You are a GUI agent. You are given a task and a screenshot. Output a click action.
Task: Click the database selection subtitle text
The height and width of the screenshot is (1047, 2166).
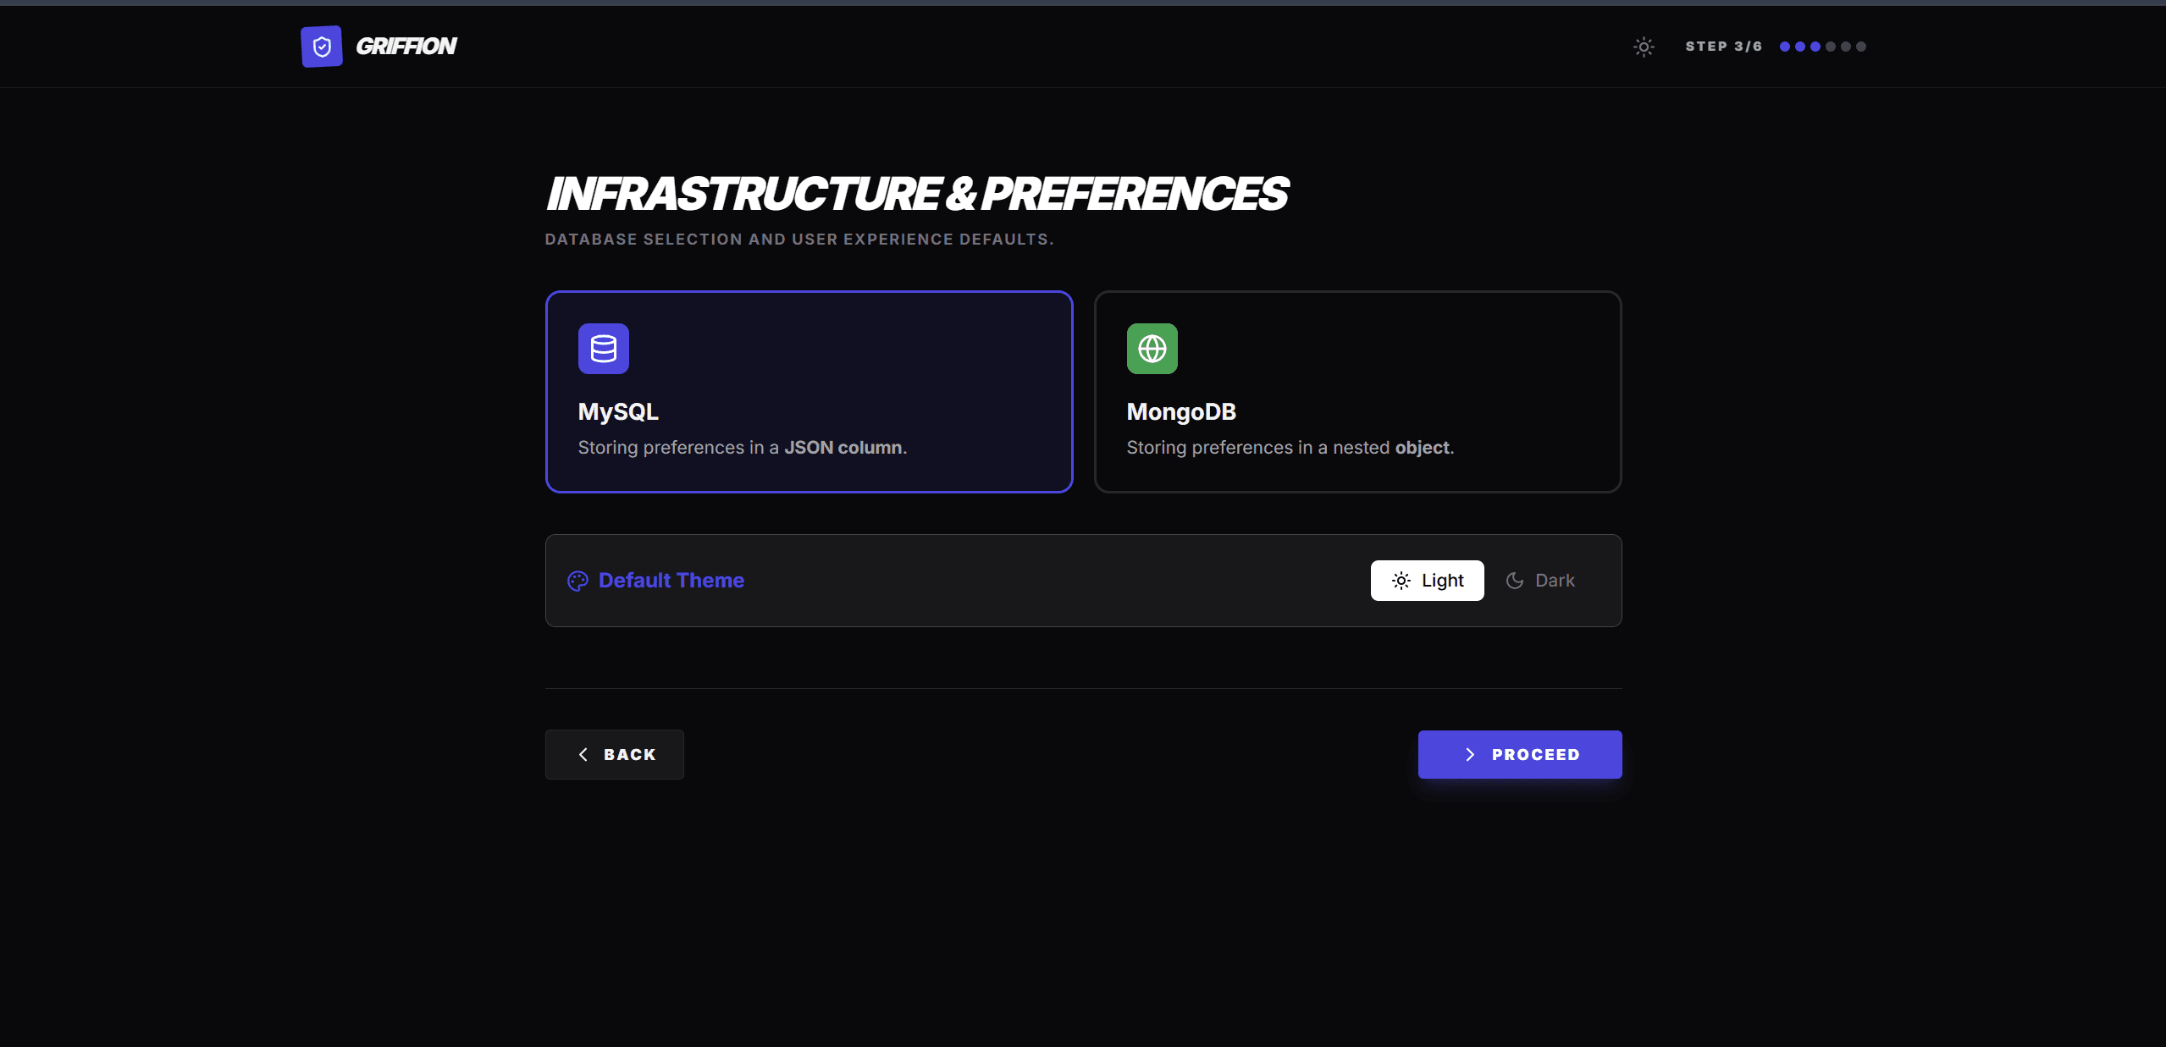click(799, 240)
